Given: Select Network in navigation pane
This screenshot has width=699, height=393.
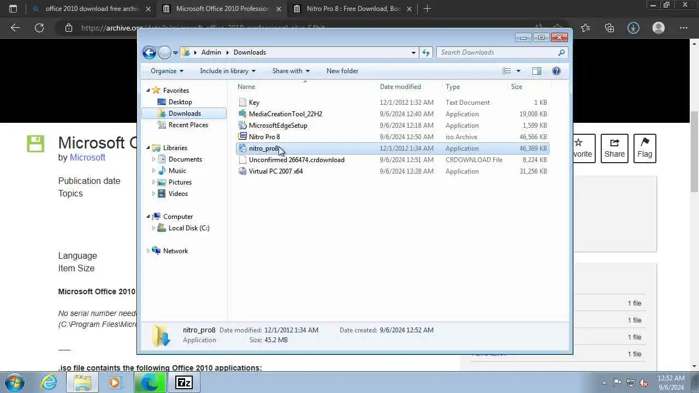Looking at the screenshot, I should [175, 251].
